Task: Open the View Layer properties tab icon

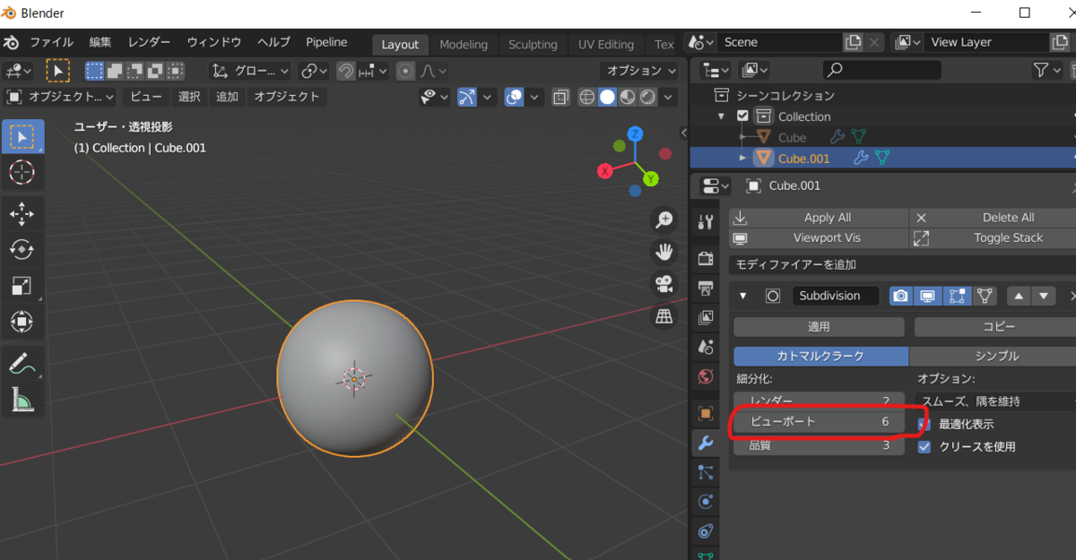Action: pyautogui.click(x=706, y=317)
